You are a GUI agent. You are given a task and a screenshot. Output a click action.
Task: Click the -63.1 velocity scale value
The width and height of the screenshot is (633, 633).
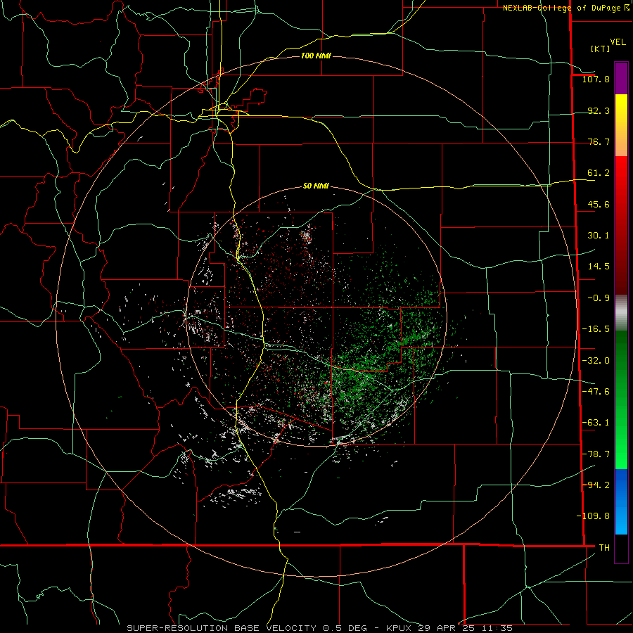(596, 423)
